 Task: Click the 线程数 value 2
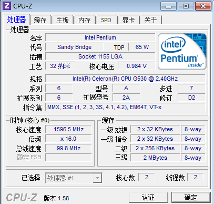click(x=196, y=177)
